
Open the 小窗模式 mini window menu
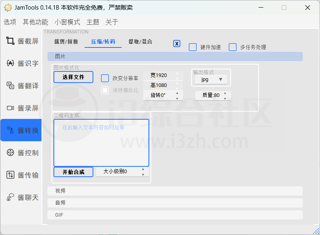pos(67,22)
